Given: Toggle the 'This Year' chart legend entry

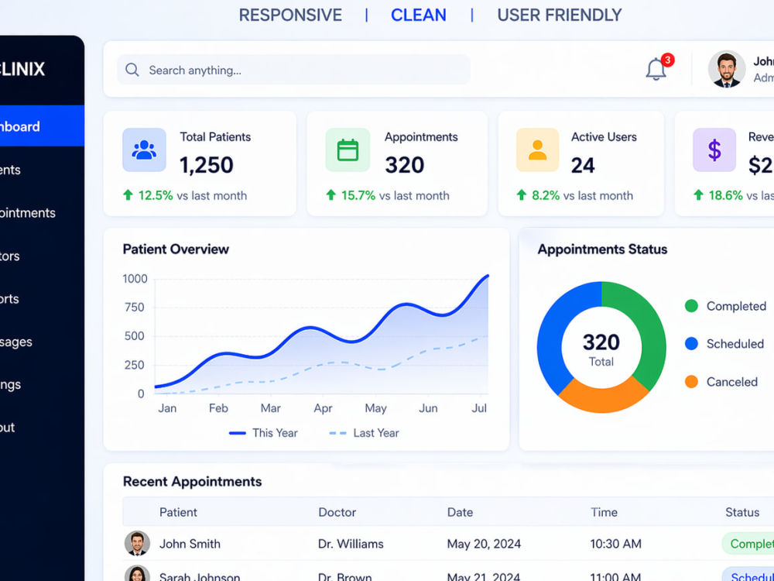Looking at the screenshot, I should point(264,433).
